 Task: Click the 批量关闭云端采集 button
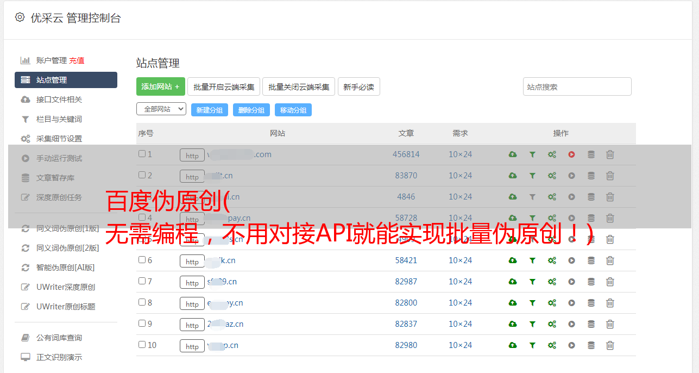coord(299,86)
